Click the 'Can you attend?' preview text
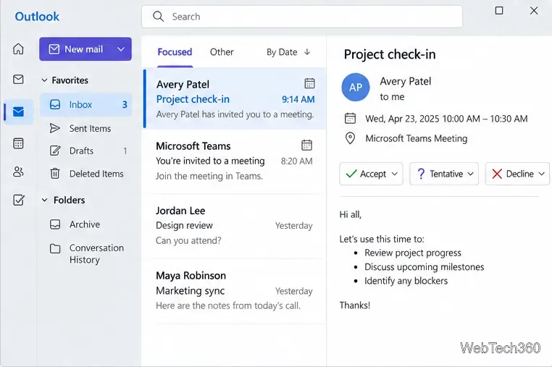 pyautogui.click(x=188, y=240)
